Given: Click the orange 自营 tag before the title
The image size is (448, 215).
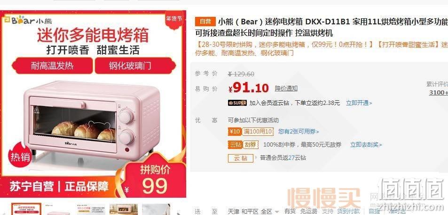Looking at the screenshot, I should [x=205, y=22].
